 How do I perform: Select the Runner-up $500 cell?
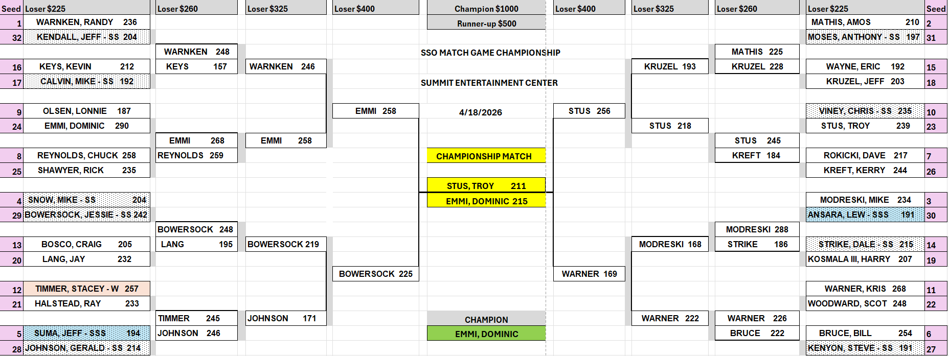(486, 23)
